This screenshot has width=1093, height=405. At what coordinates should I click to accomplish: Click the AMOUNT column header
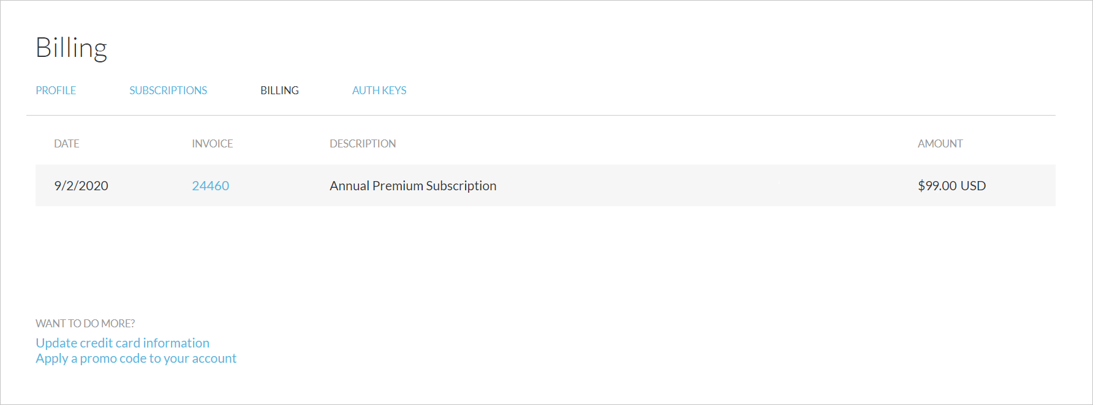pyautogui.click(x=940, y=144)
